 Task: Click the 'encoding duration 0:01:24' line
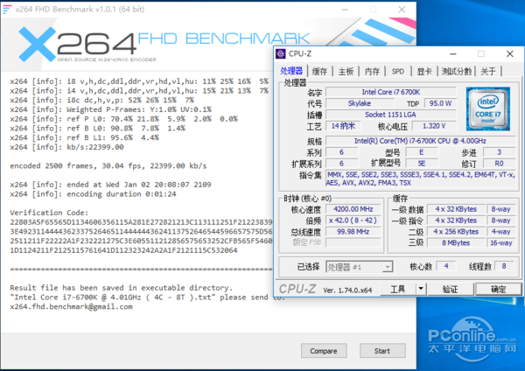tap(93, 194)
